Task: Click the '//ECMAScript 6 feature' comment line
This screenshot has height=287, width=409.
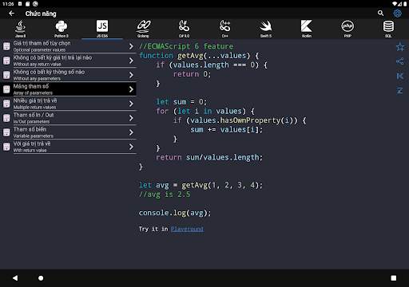Action: [x=186, y=46]
